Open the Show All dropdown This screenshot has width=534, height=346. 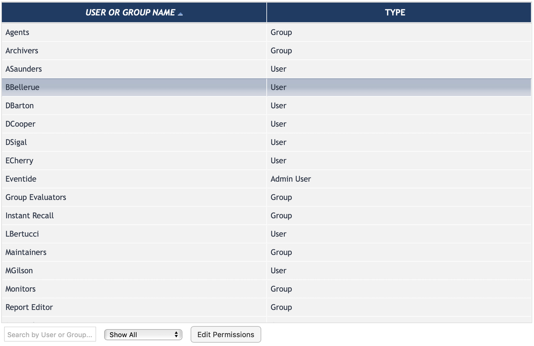[x=143, y=335]
